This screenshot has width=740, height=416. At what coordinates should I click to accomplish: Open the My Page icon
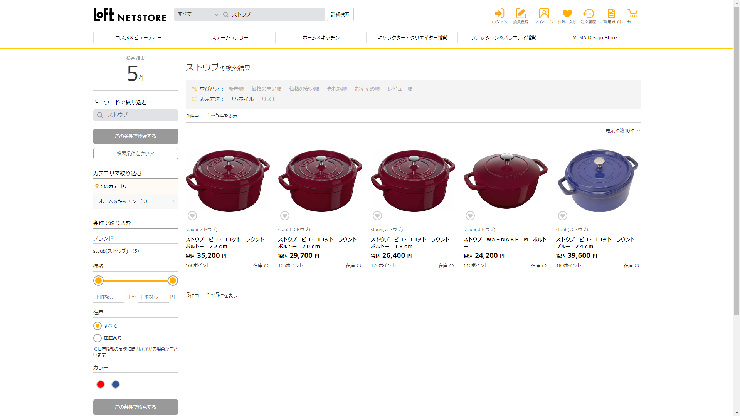(x=544, y=16)
